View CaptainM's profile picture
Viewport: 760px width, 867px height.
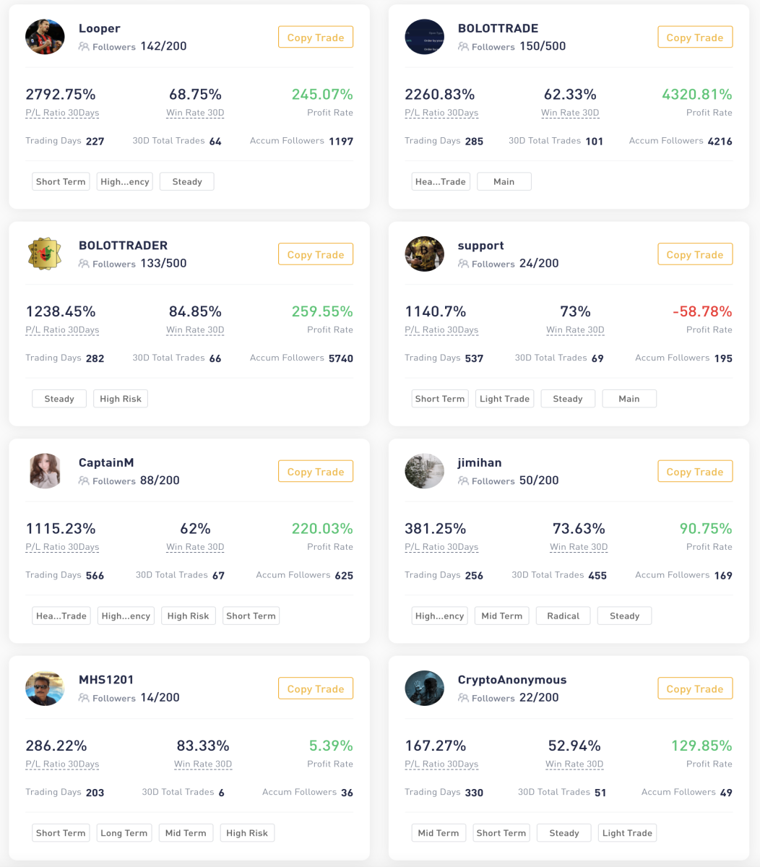[45, 471]
